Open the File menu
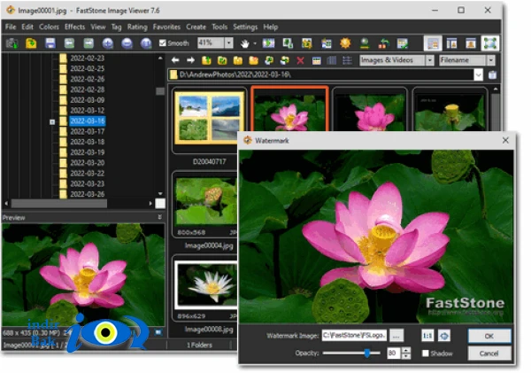This screenshot has width=531, height=373. (11, 27)
